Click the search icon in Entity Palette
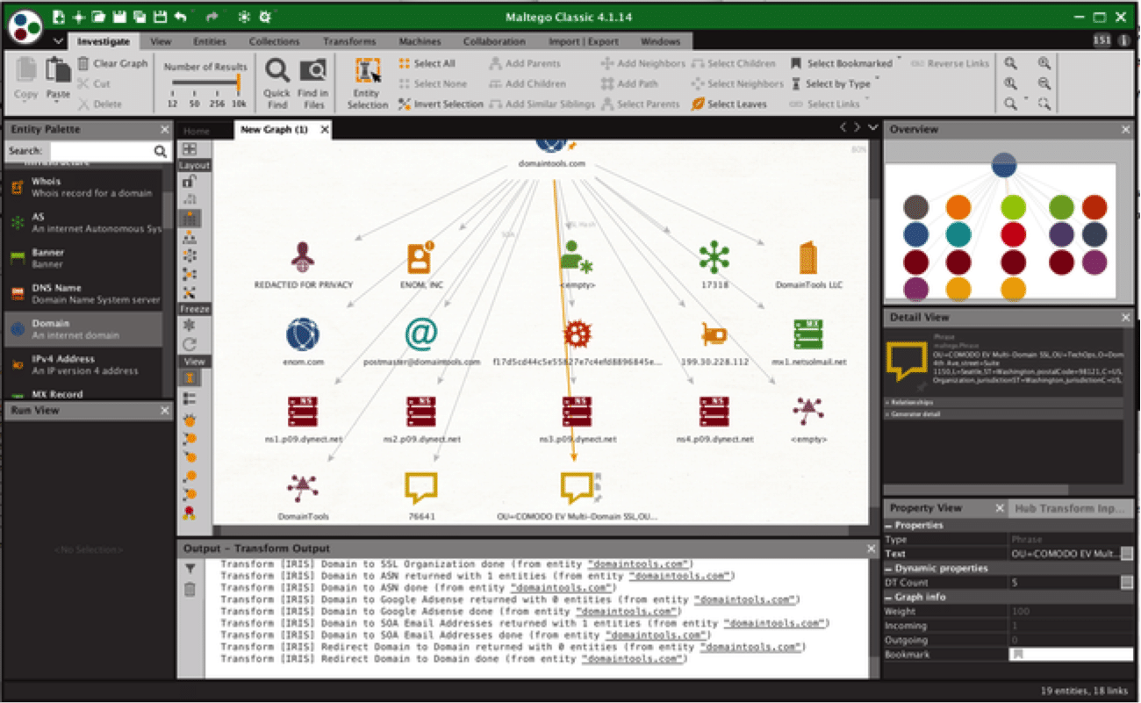 coord(161,151)
